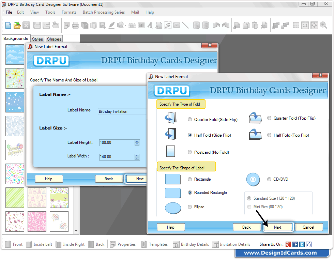
Task: Share on Facebook icon
Action: pyautogui.click(x=295, y=244)
